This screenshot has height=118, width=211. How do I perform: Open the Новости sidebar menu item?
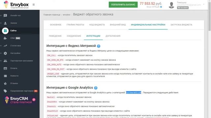pyautogui.click(x=20, y=76)
